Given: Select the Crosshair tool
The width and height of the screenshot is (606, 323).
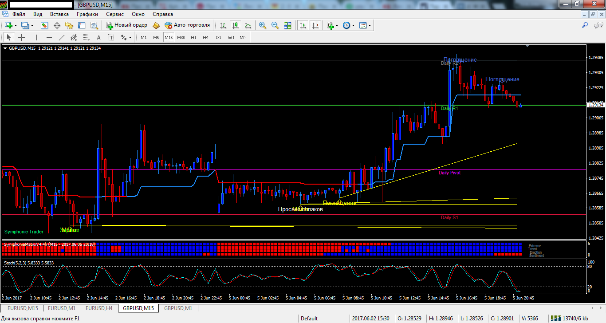Looking at the screenshot, I should [21, 37].
